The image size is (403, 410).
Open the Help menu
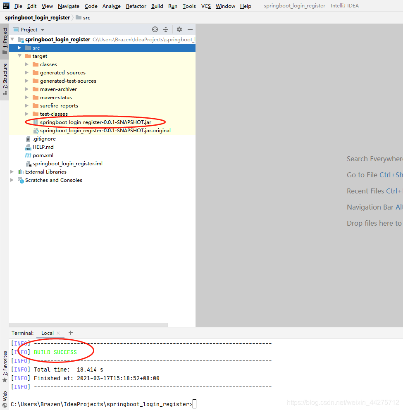(246, 6)
